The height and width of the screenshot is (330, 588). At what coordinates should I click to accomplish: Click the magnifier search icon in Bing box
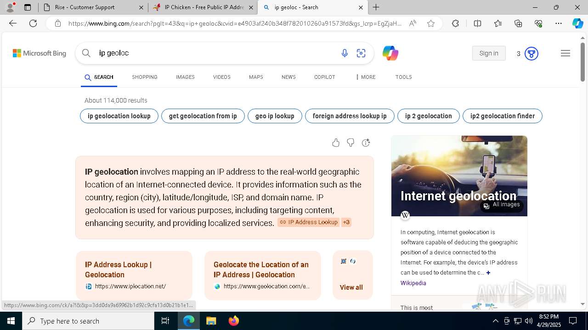click(86, 53)
